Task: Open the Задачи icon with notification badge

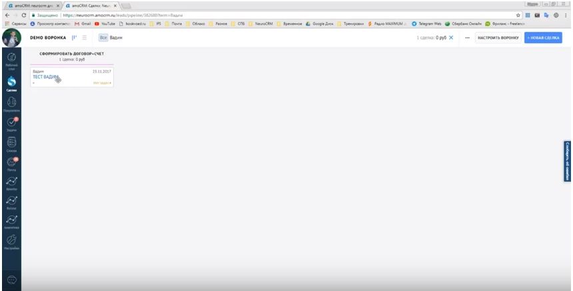Action: point(11,123)
